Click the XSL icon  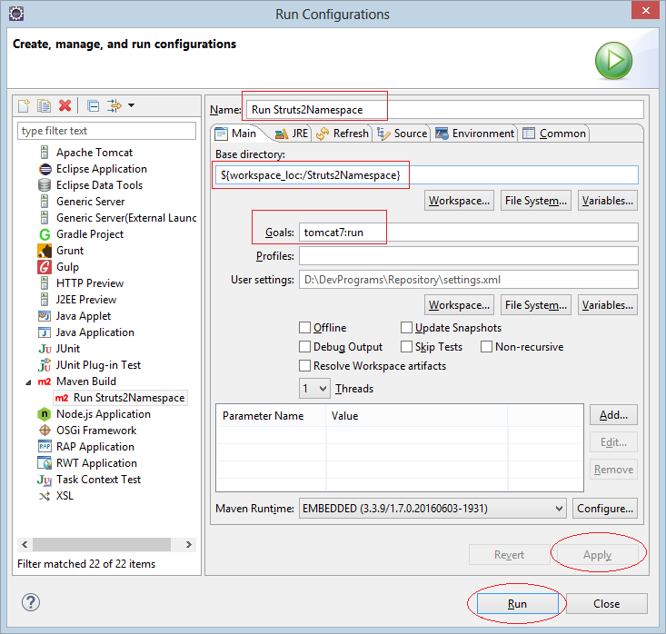point(45,496)
